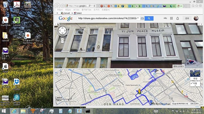Click the report a problem button on Street View
The width and height of the screenshot is (204, 114).
(178, 66)
